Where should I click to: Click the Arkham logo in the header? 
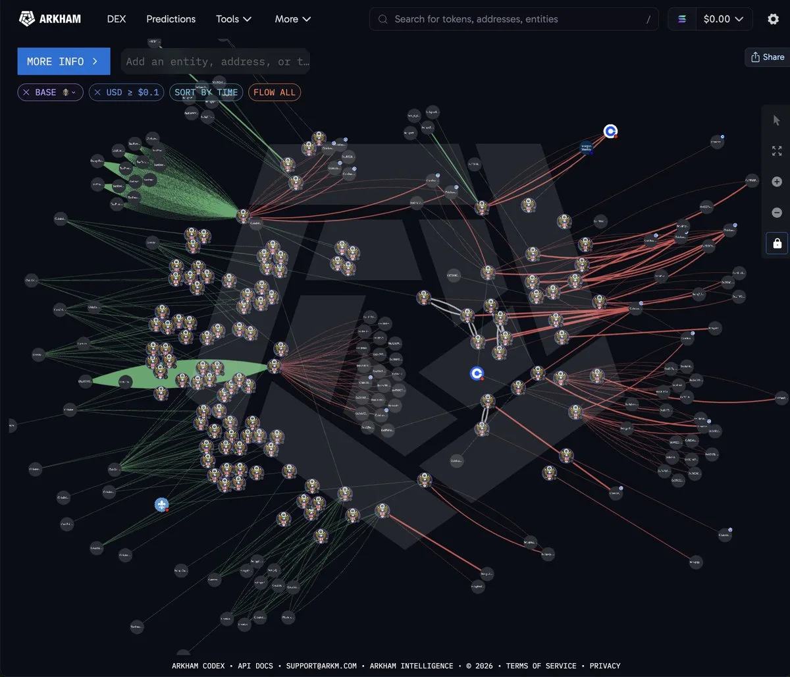(50, 19)
